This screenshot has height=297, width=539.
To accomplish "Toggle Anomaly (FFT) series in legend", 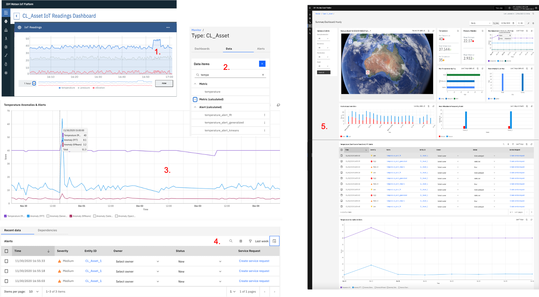I will 28,216.
